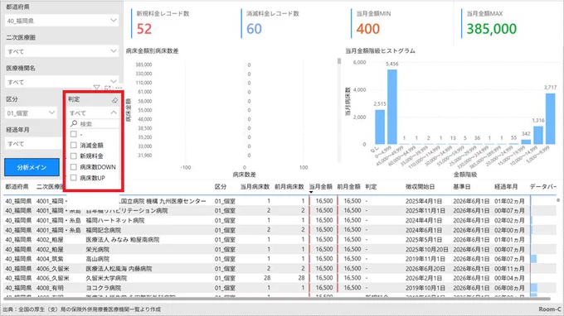This screenshot has width=564, height=316.
Task: Select the 福岡記念病院 table cell
Action: [x=104, y=230]
